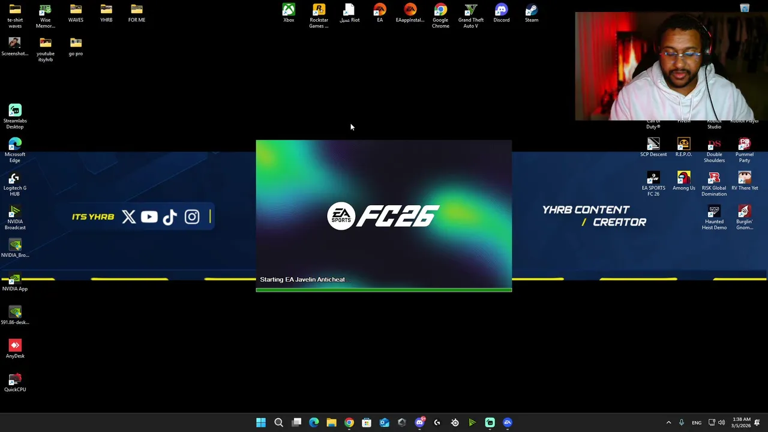Screen dimensions: 768x432
Task: Switch to Streamlabs in the taskbar
Action: [x=490, y=422]
